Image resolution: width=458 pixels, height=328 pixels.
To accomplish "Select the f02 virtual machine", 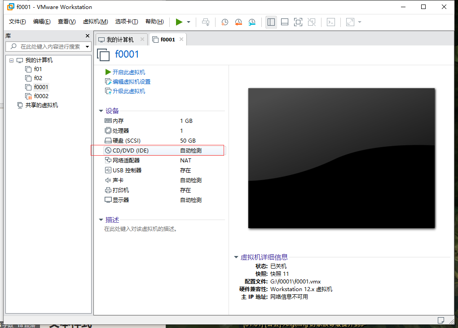I will [x=38, y=78].
